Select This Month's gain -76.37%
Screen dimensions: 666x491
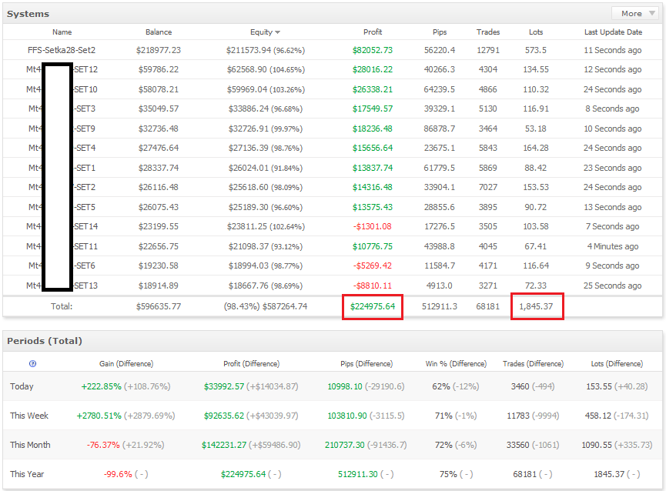[x=103, y=445]
